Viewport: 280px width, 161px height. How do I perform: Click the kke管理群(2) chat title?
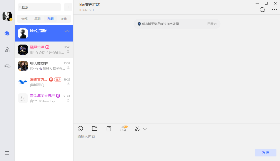(x=90, y=5)
